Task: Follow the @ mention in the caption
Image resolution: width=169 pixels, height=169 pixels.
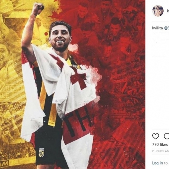Action: click(x=167, y=28)
